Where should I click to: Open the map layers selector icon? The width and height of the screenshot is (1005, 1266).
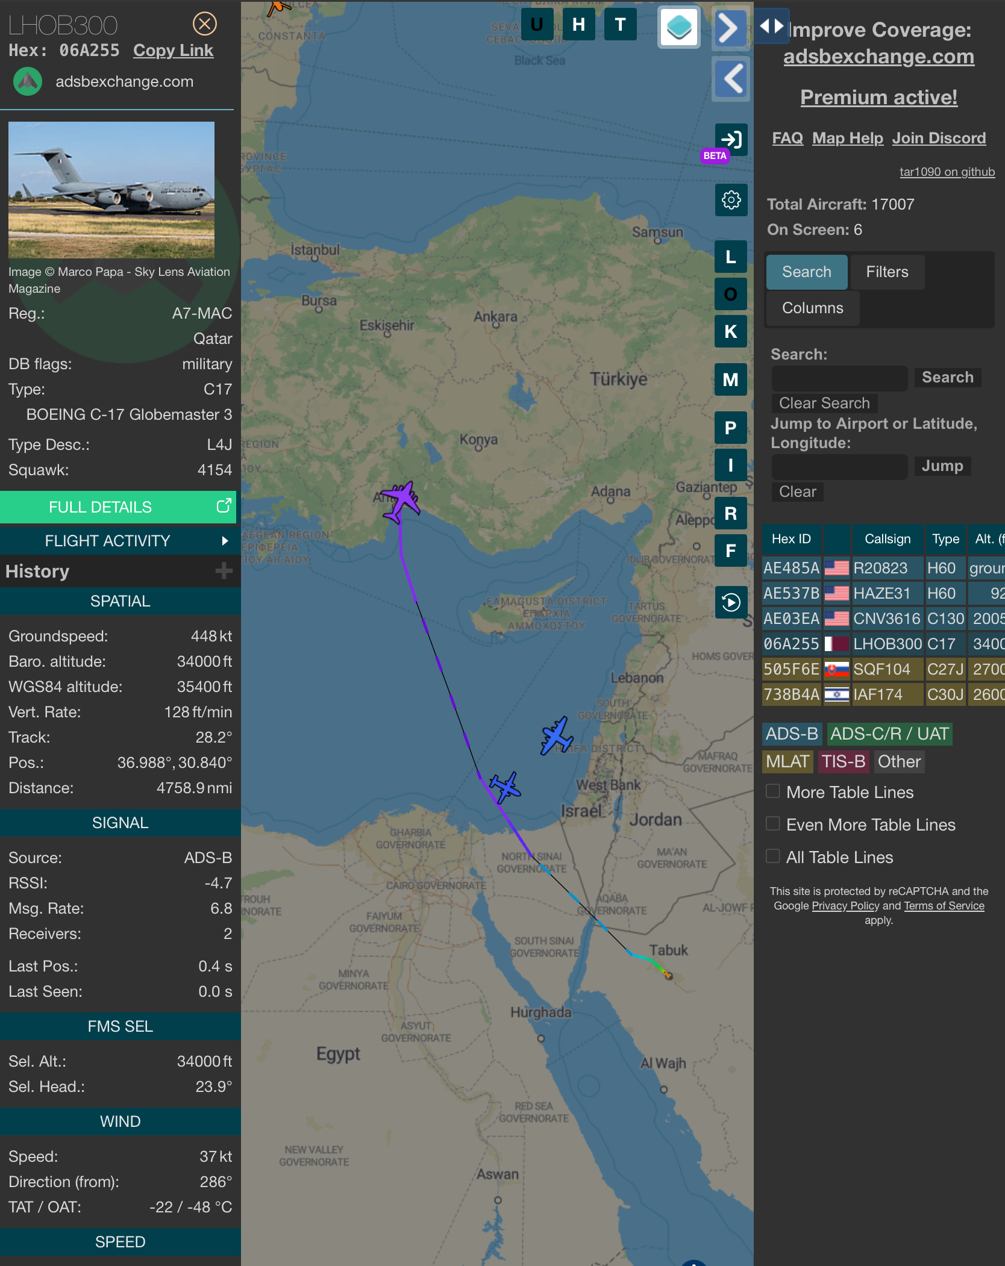click(679, 27)
